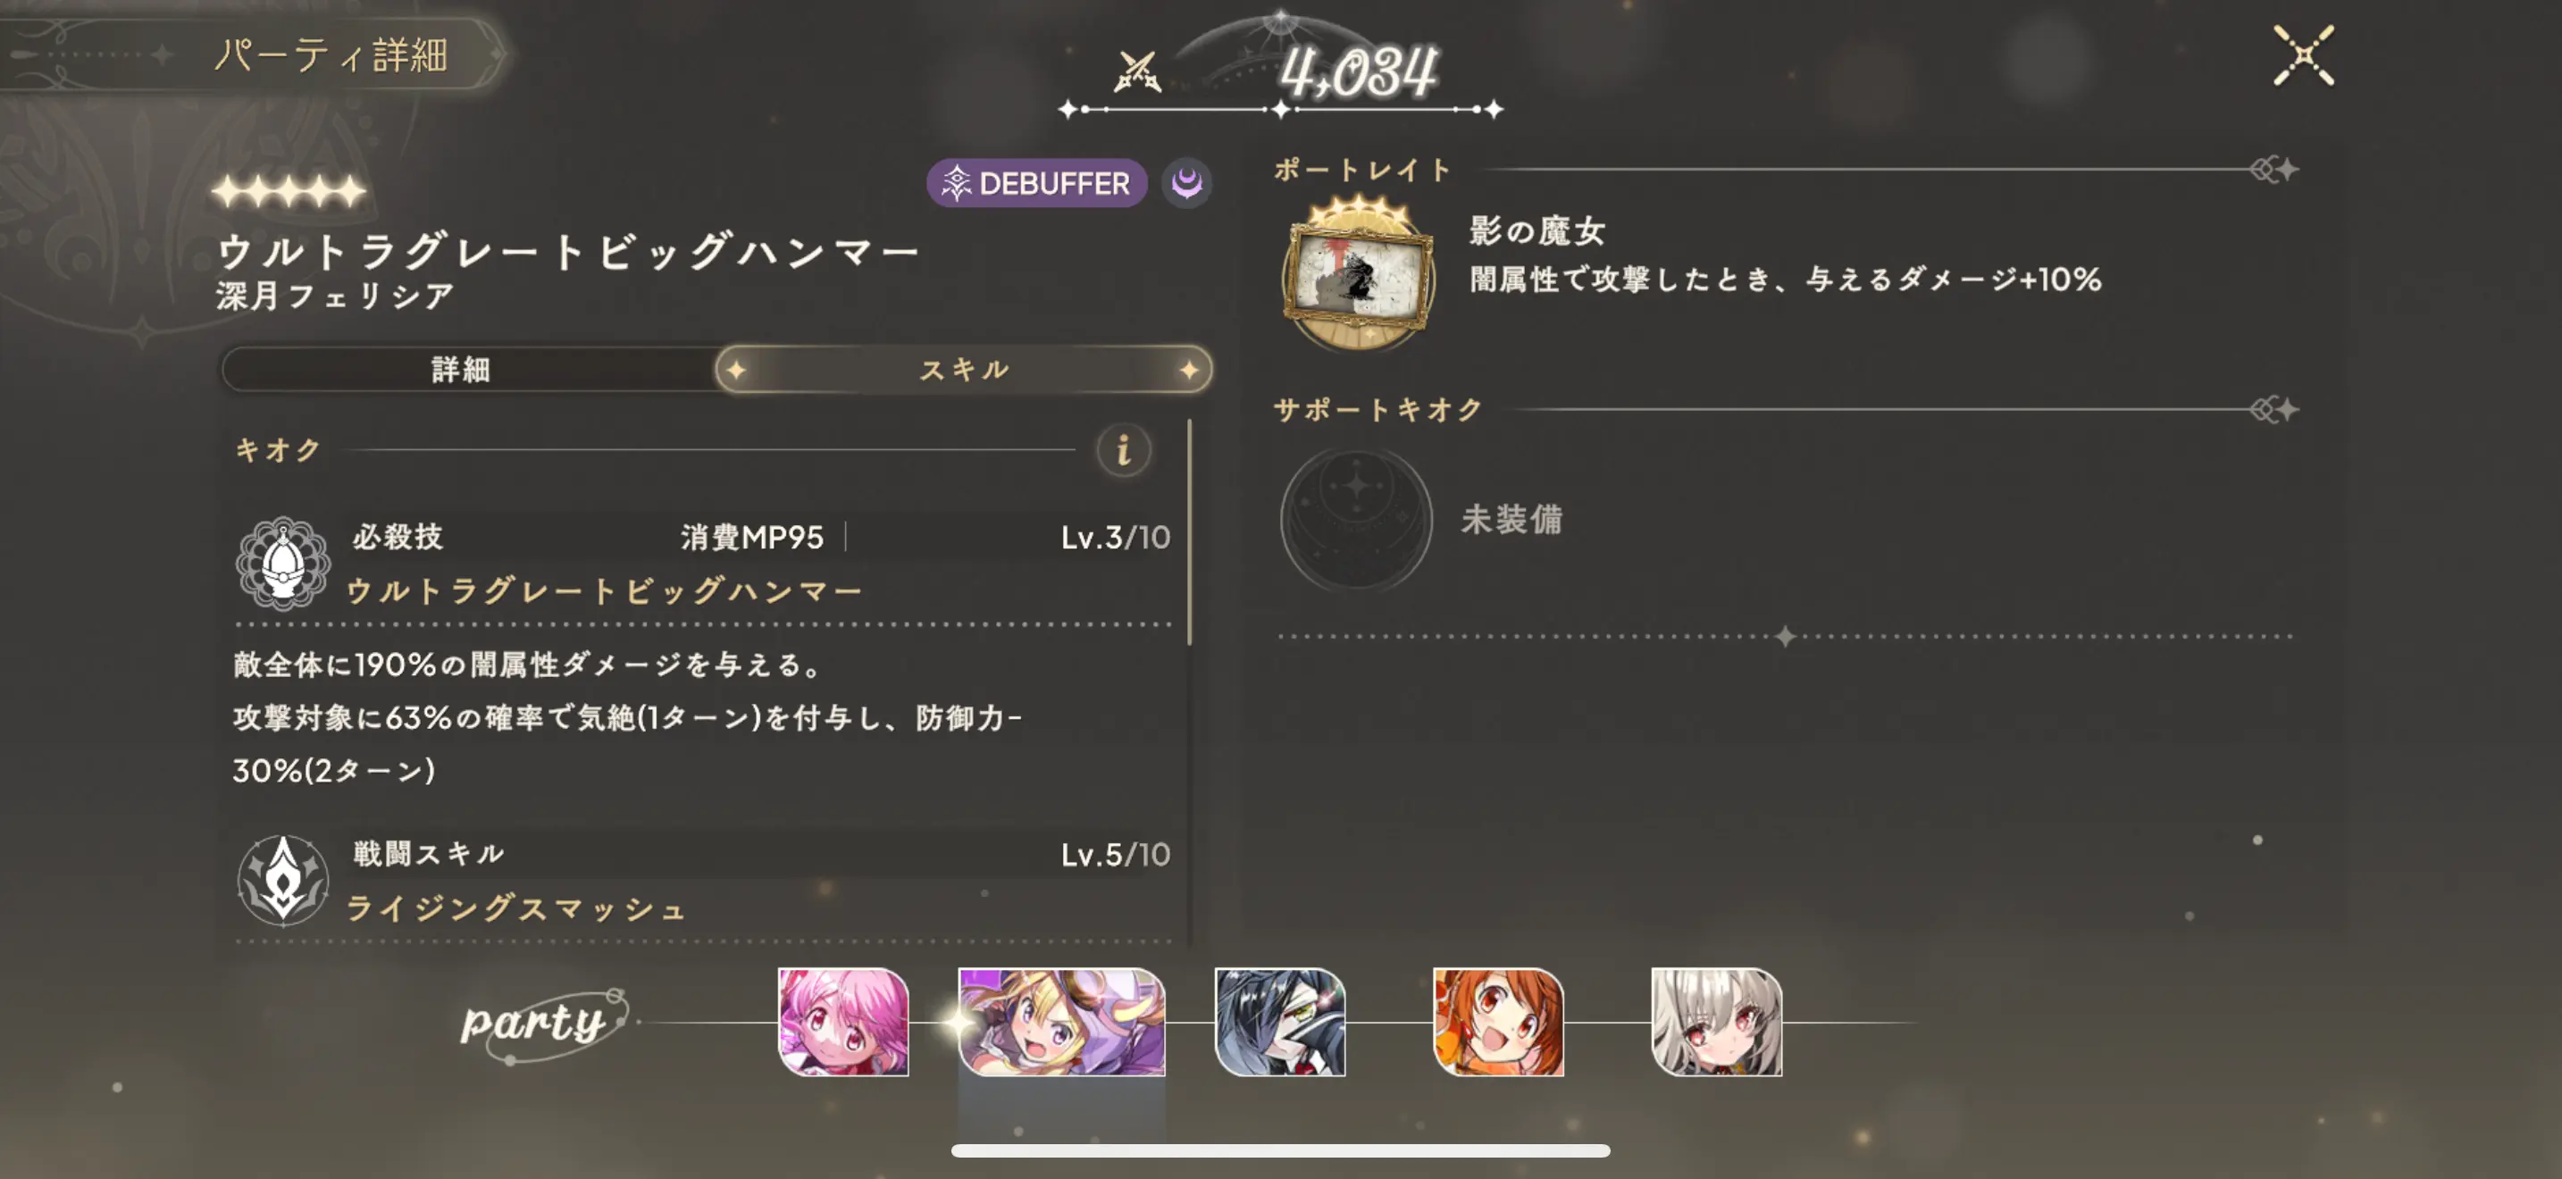Open the 影の魔女 portrait icon
This screenshot has width=2562, height=1179.
[1358, 273]
